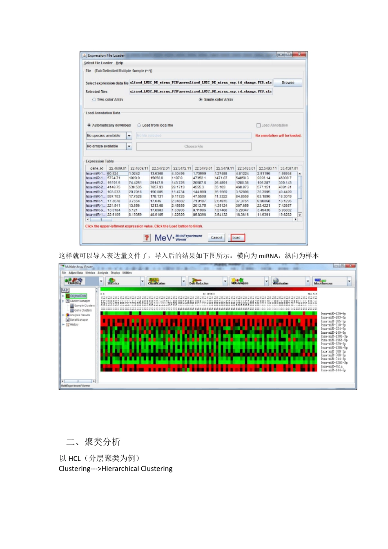The height and width of the screenshot is (549, 388).
Task: Open Gene Clusters tree entry
Action: [81, 310]
